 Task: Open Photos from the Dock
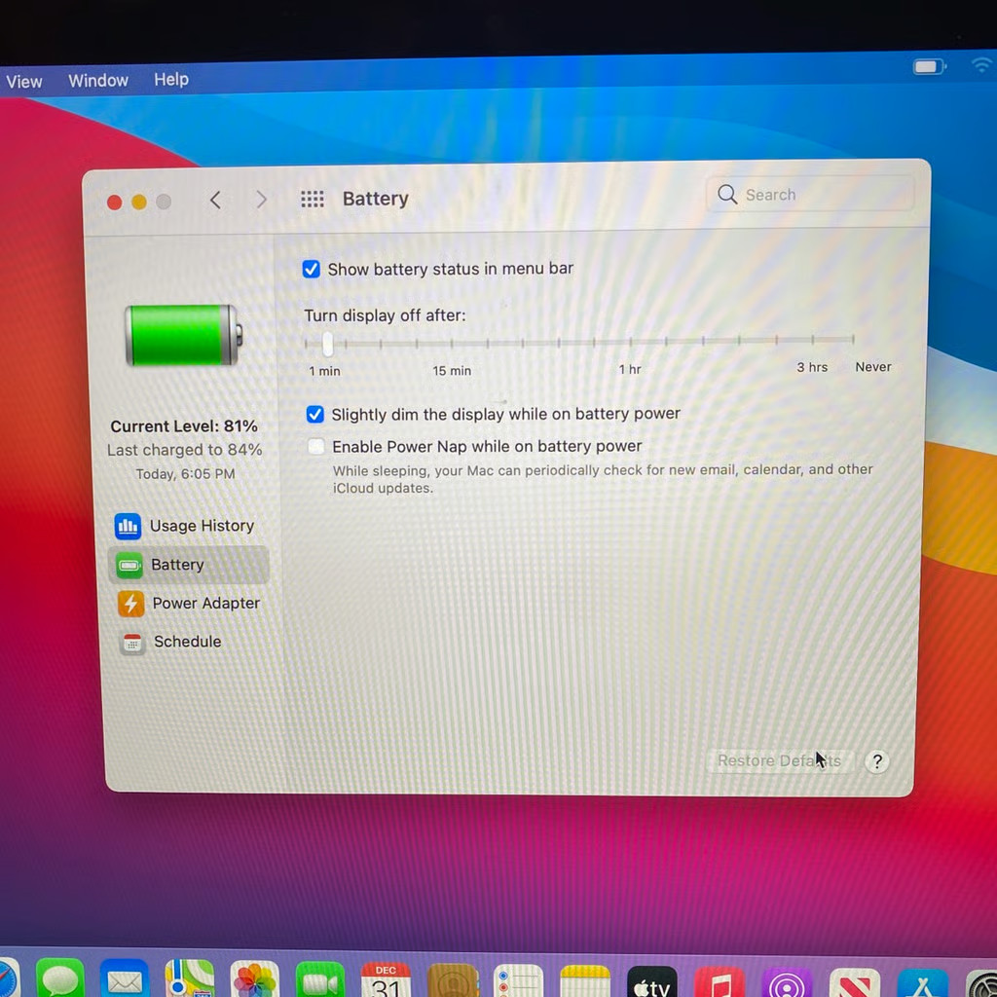254,979
